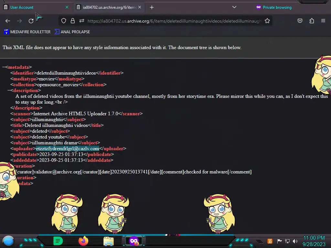Screen dimensions: 331x248
Task: Click the Java update tray icon
Action: [x=270, y=241]
